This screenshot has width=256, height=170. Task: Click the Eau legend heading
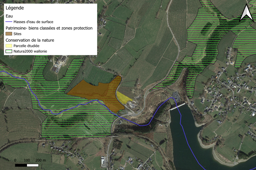point(9,16)
